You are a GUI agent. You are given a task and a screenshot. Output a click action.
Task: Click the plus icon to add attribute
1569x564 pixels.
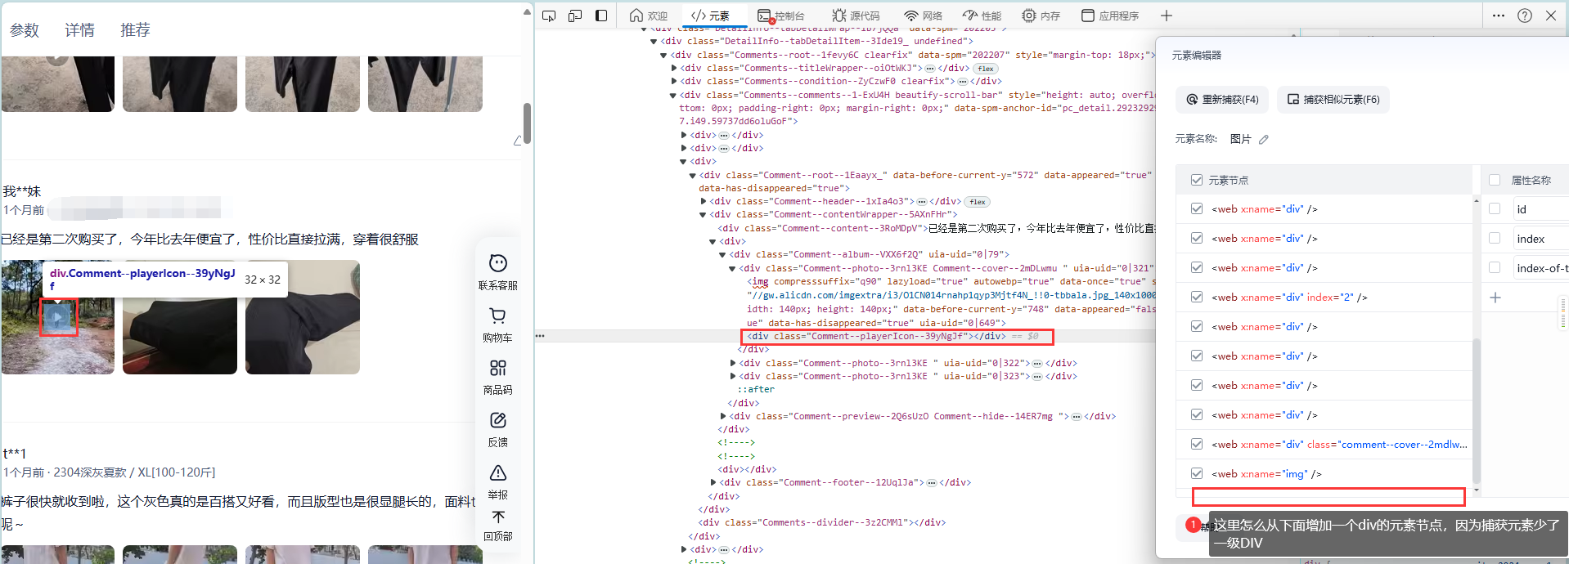[x=1495, y=298]
